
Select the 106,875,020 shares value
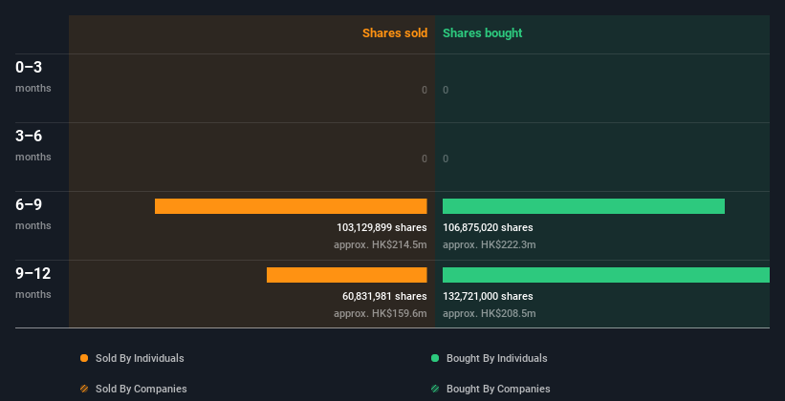488,227
